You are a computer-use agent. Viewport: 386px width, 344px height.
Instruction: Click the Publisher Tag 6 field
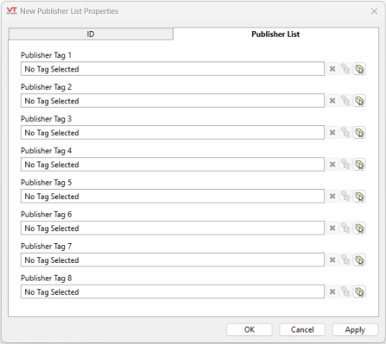173,228
